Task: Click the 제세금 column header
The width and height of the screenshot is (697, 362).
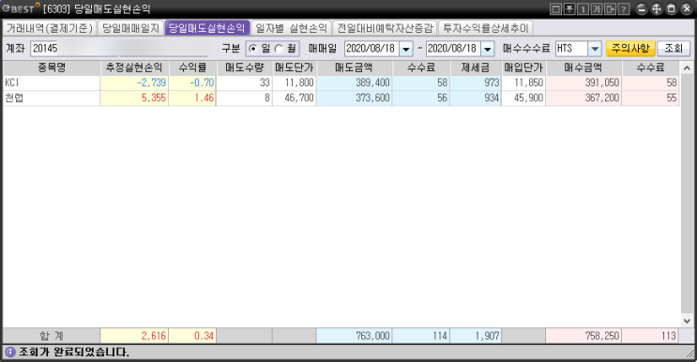Action: click(x=476, y=68)
